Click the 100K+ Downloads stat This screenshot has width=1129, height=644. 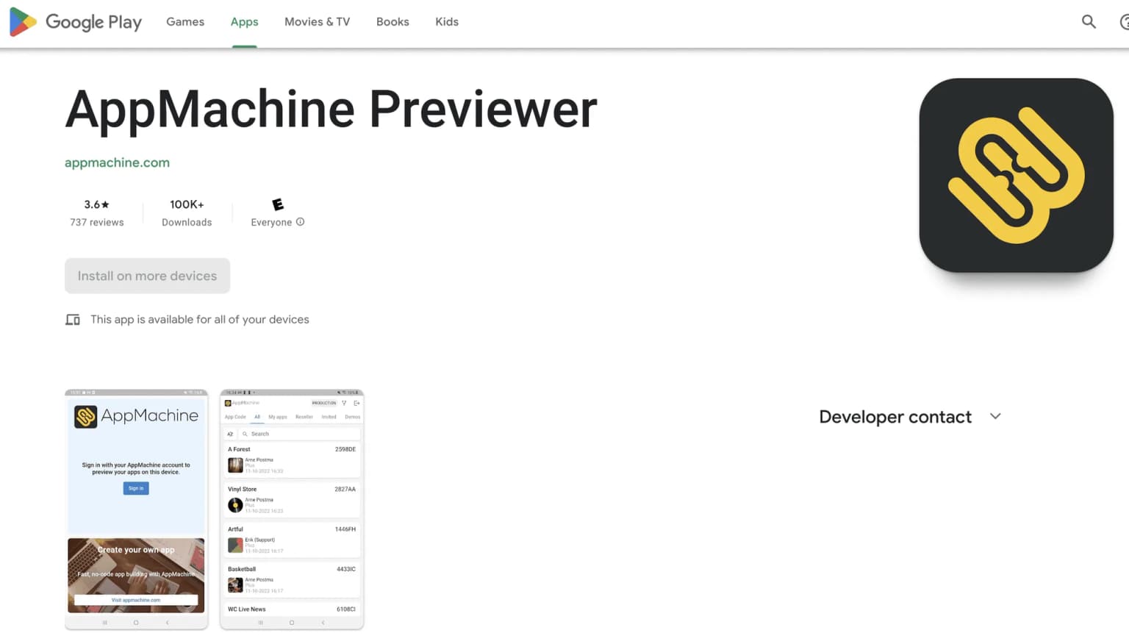coord(186,212)
